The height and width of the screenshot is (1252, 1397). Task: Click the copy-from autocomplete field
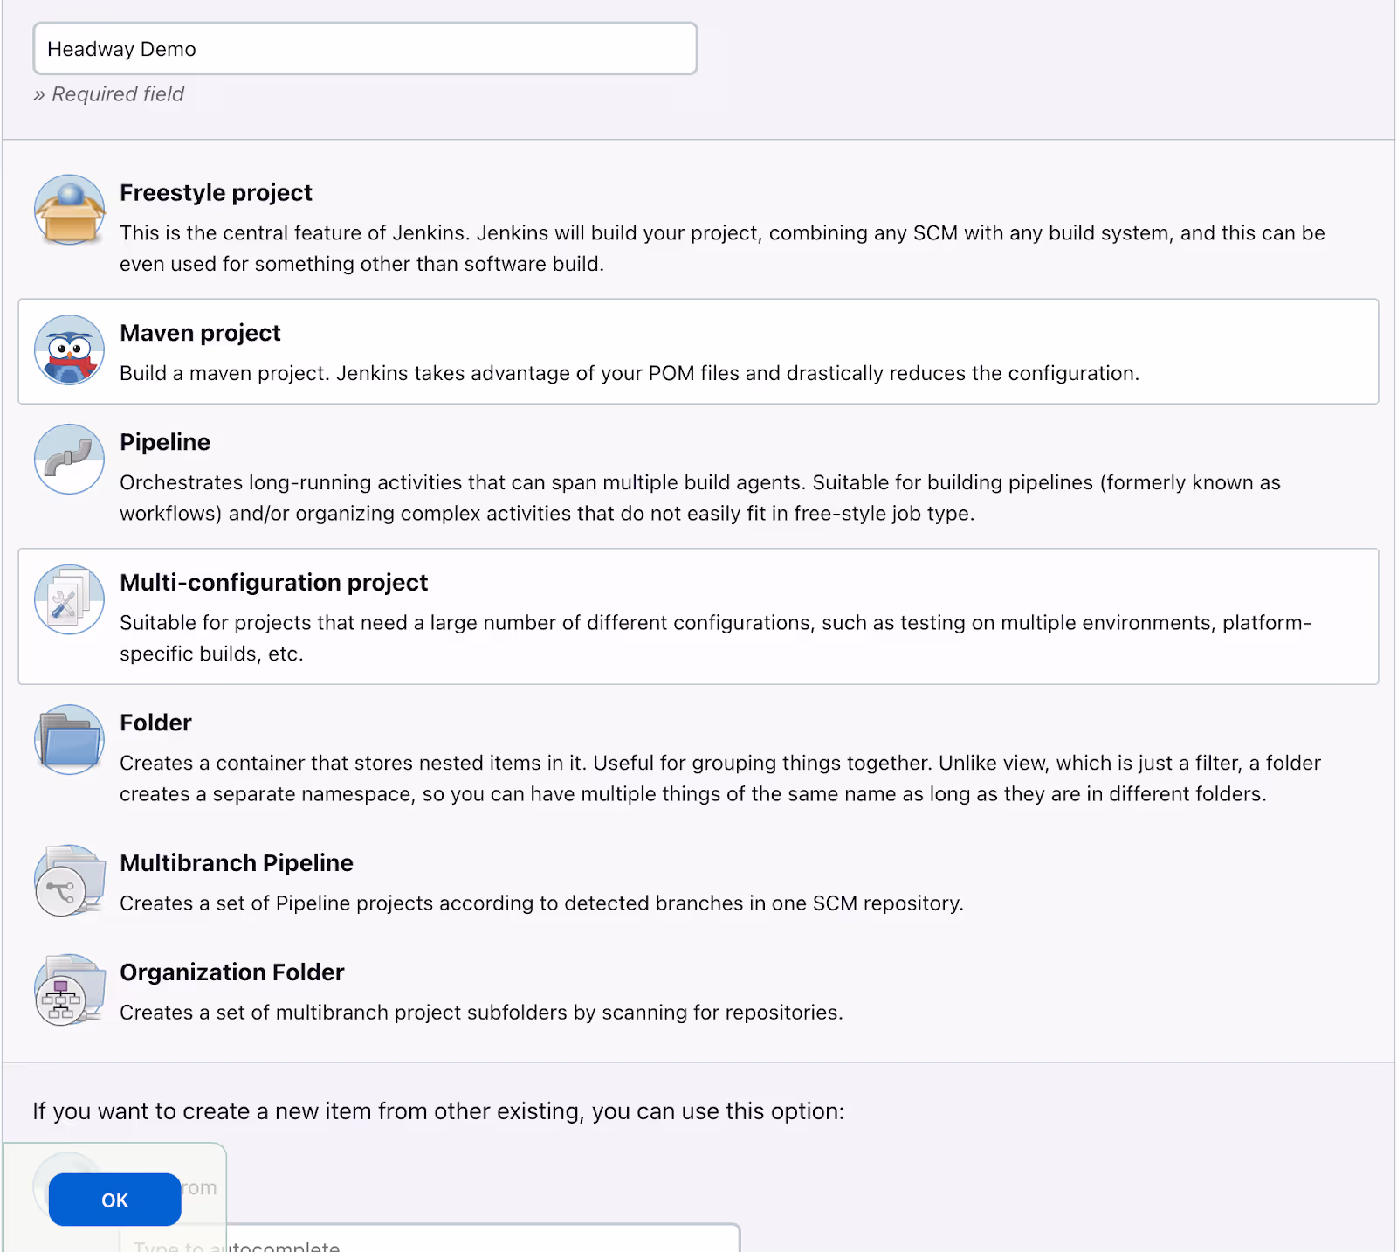[430, 1239]
